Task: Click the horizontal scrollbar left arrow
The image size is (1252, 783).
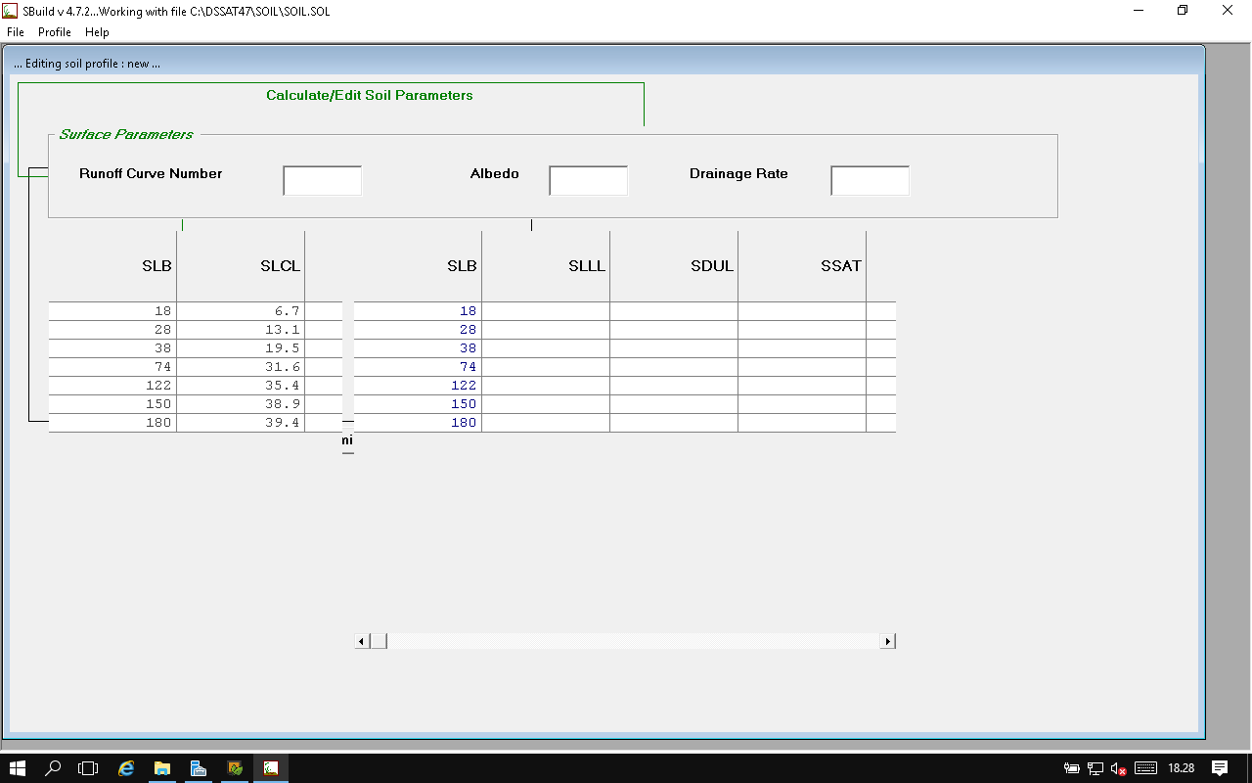Action: (362, 641)
